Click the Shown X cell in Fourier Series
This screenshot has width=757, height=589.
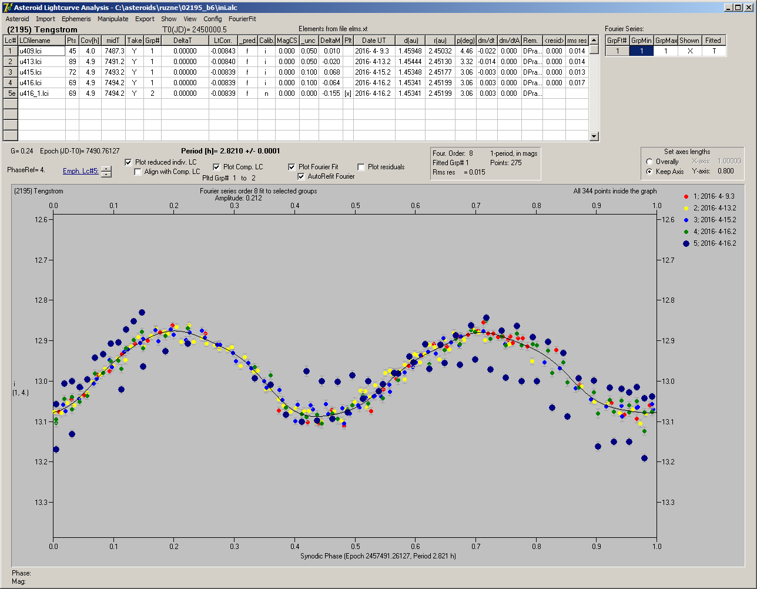pos(689,51)
